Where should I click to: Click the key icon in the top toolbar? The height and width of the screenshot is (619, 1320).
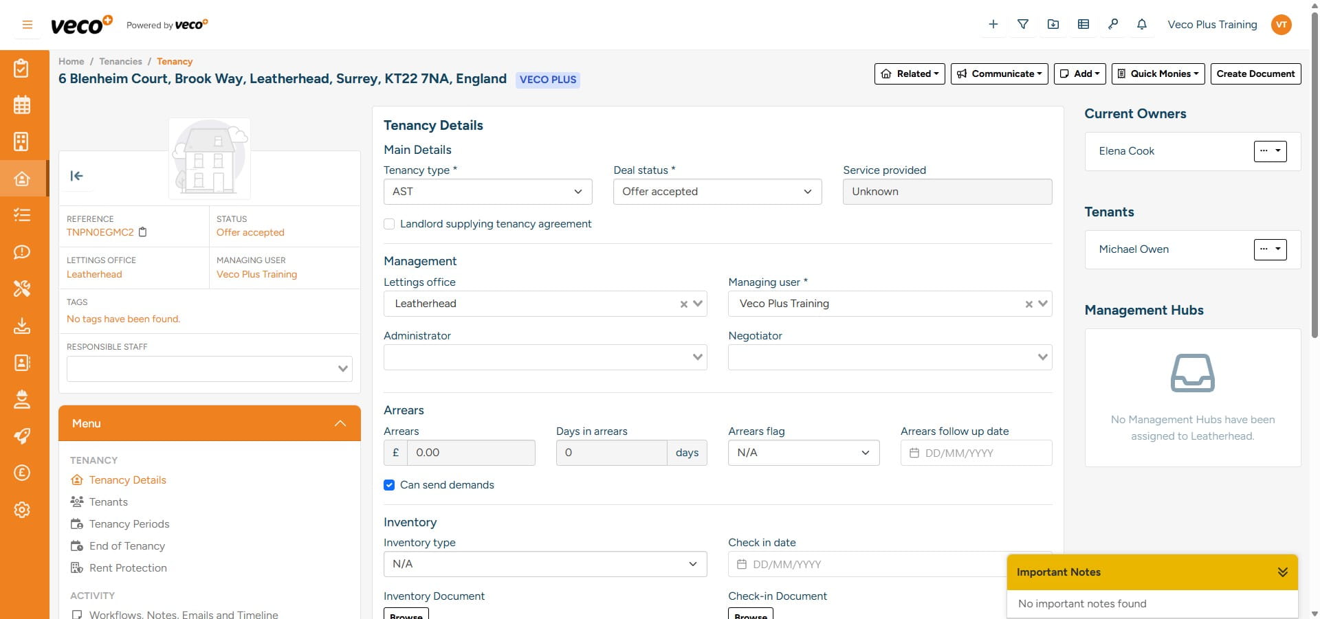1113,24
